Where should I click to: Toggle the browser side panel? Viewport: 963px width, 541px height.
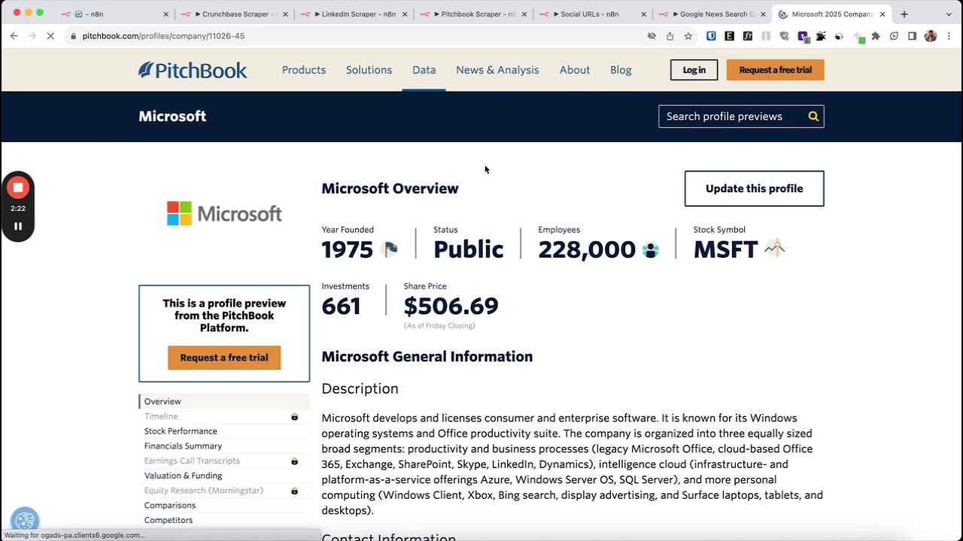pyautogui.click(x=912, y=36)
